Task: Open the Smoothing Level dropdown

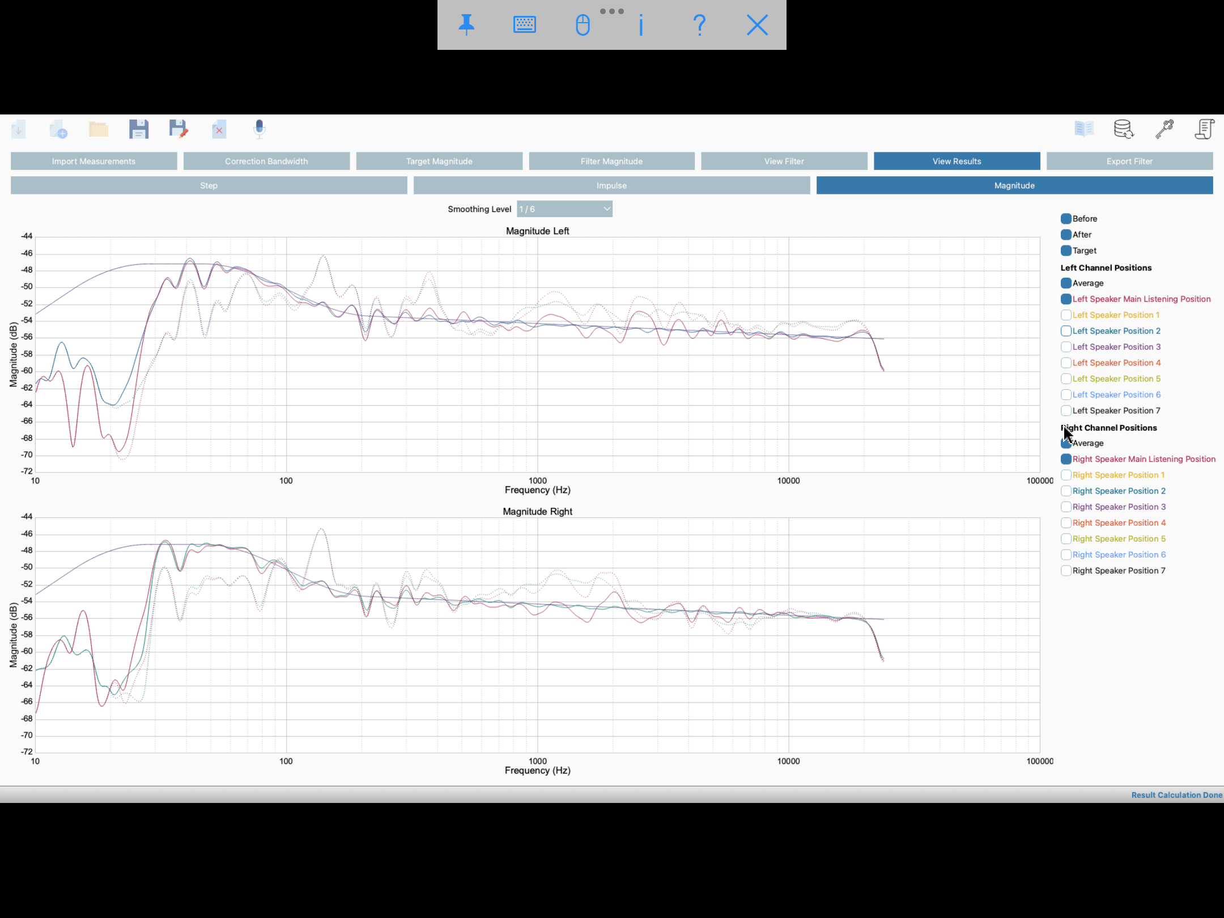Action: (564, 209)
